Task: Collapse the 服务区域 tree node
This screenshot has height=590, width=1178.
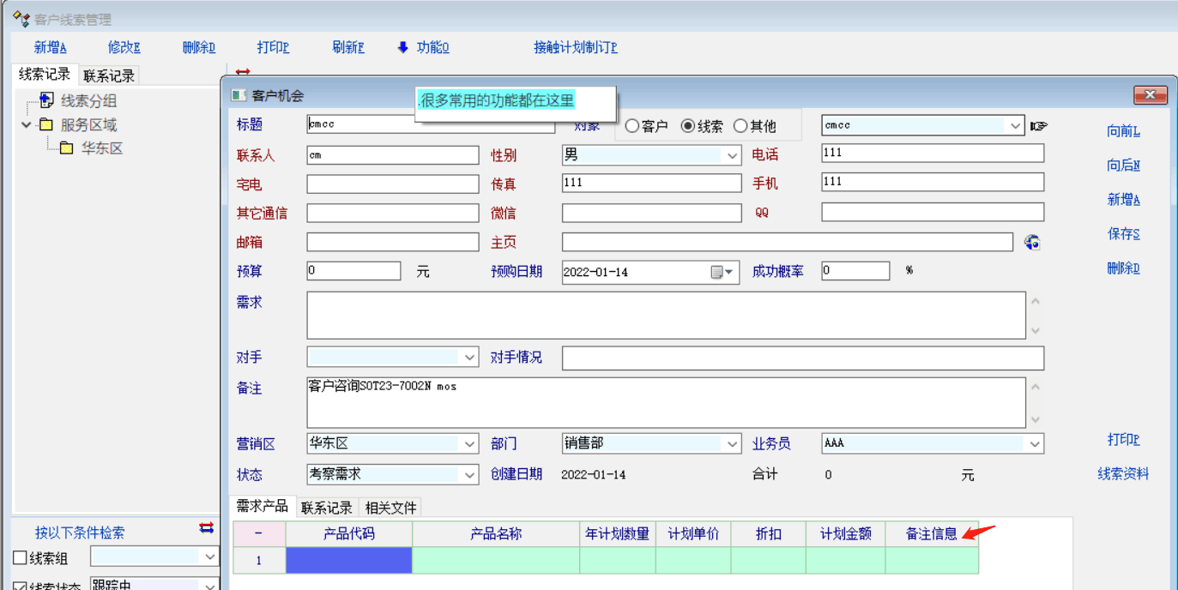Action: click(x=27, y=125)
